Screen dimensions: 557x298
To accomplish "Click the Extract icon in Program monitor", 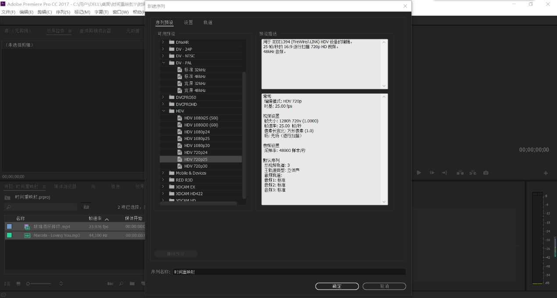I will coord(473,173).
